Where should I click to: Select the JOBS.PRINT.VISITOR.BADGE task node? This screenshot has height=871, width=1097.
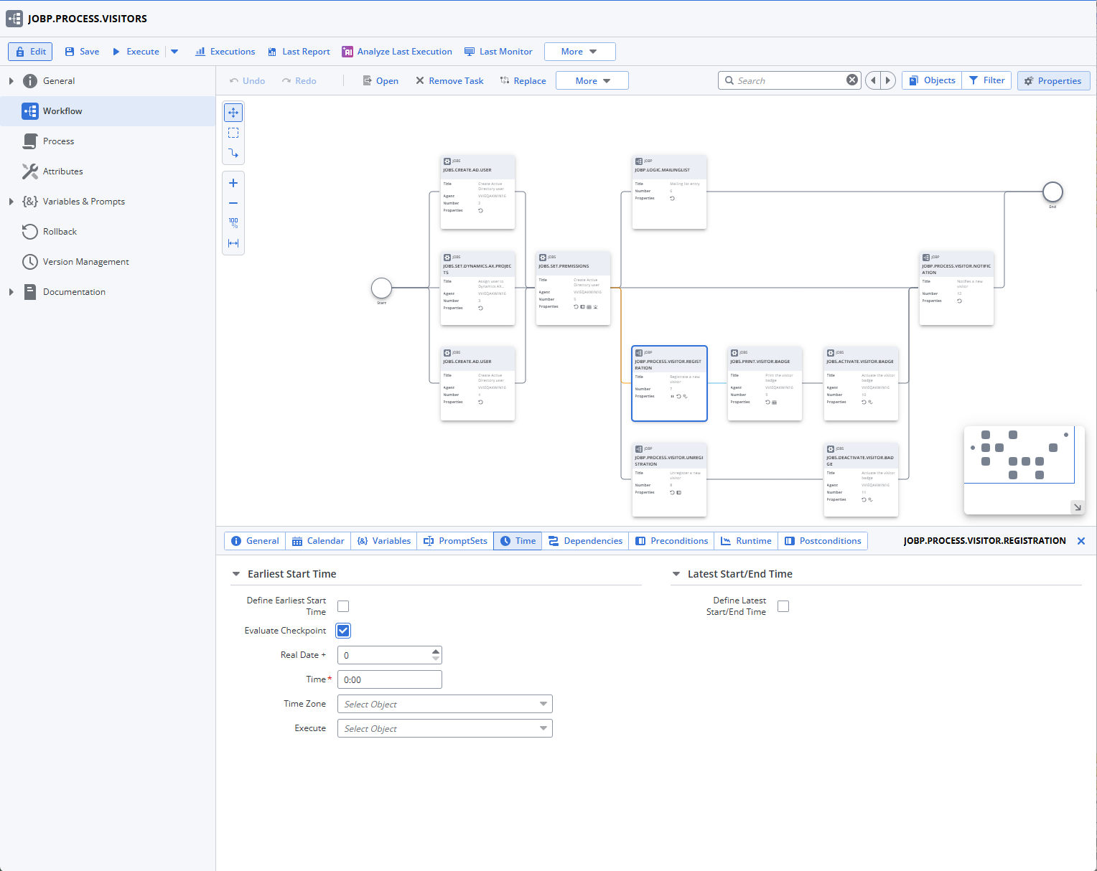tap(765, 384)
